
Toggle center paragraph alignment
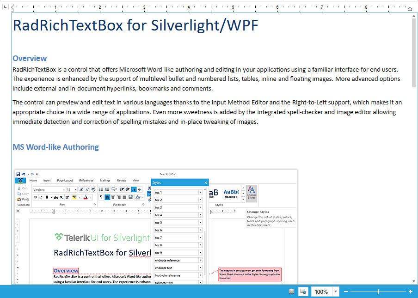coord(112,197)
